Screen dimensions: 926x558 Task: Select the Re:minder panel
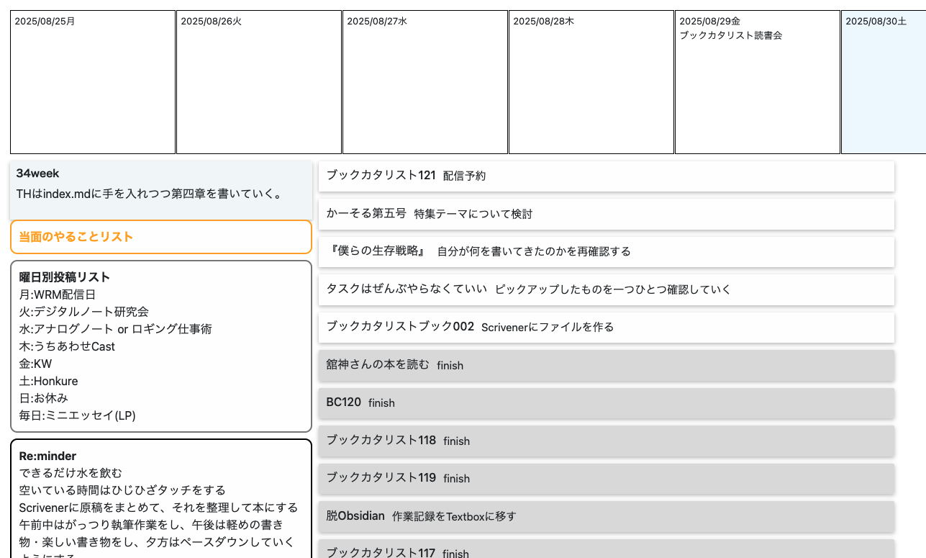[x=160, y=497]
